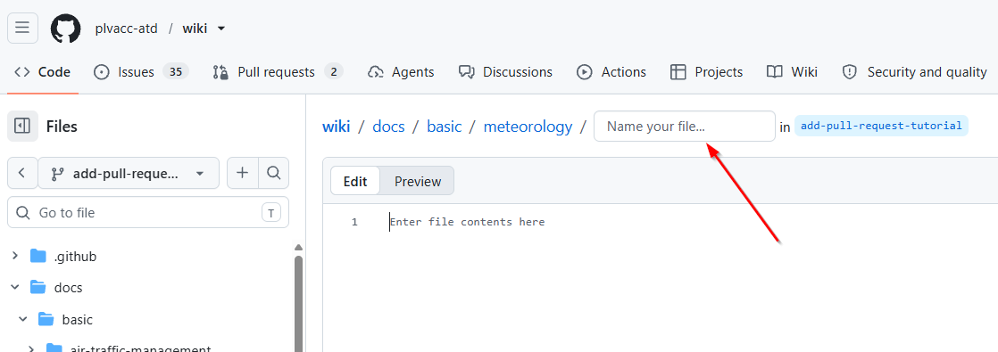Open the hamburger navigation menu
Screen dimensions: 998x352
[22, 28]
